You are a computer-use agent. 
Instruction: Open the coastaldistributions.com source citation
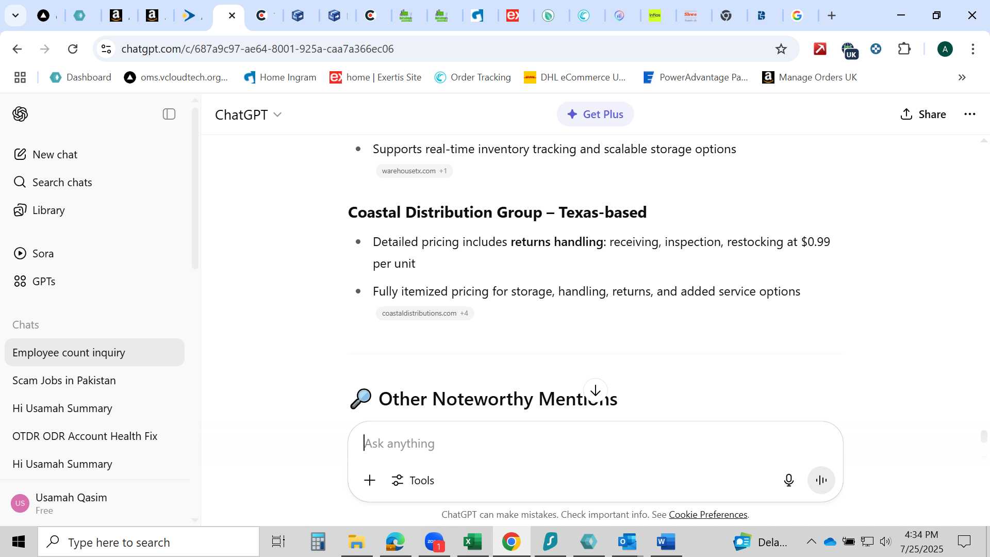tap(424, 313)
